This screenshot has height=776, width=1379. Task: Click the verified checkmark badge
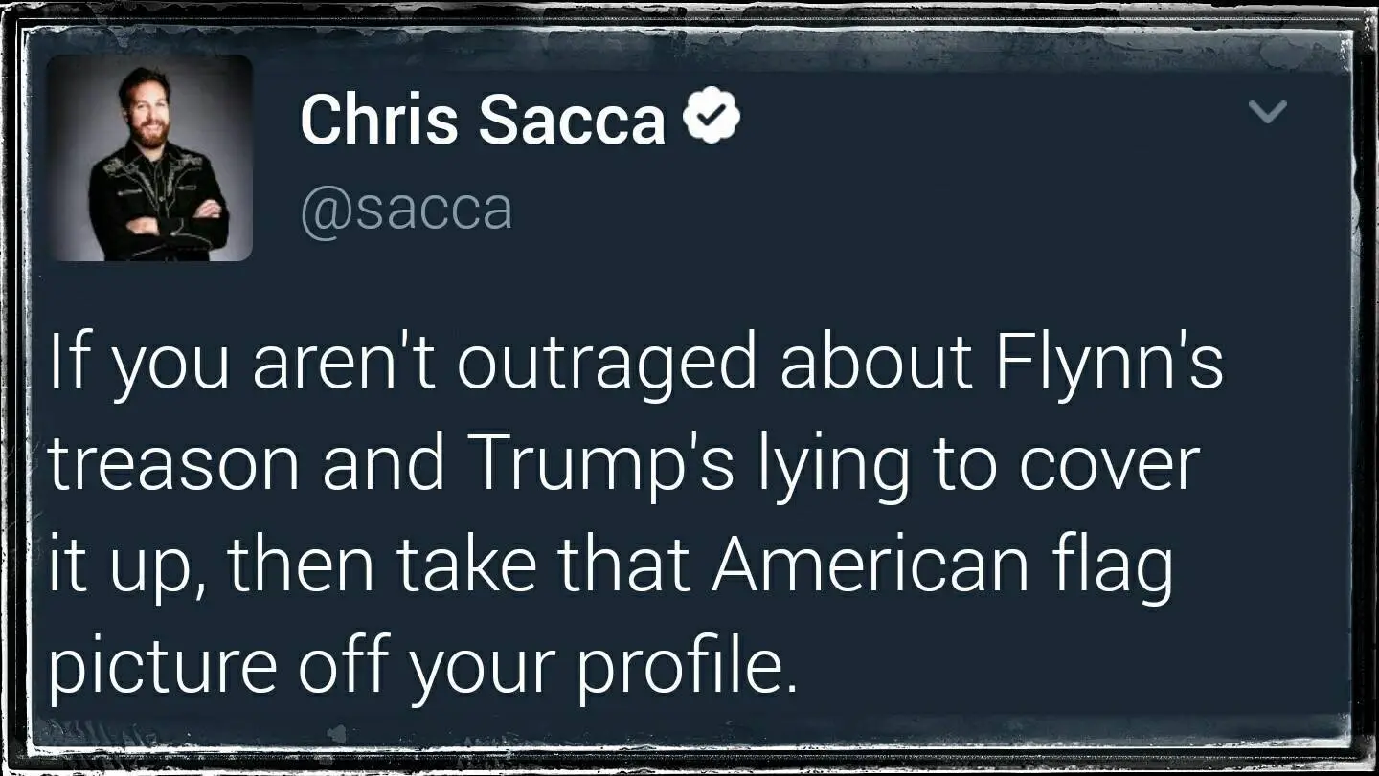pos(711,118)
